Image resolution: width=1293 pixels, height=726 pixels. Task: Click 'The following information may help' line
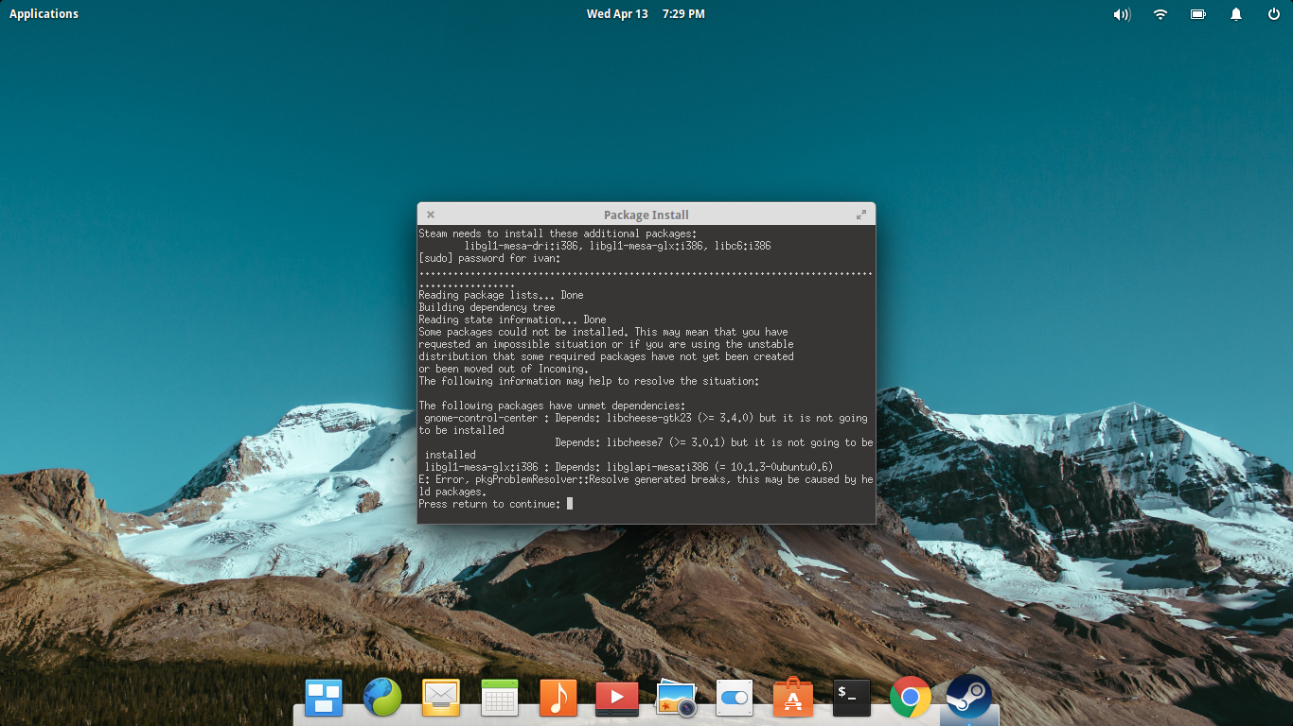(589, 381)
